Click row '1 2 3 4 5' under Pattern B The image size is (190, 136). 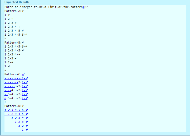[14, 50]
